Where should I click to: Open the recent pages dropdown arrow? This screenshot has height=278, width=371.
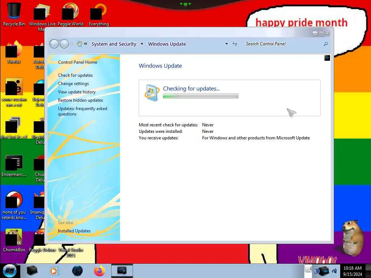coord(71,44)
